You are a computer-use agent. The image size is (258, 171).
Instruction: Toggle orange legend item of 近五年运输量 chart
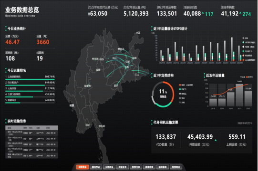tap(249, 77)
